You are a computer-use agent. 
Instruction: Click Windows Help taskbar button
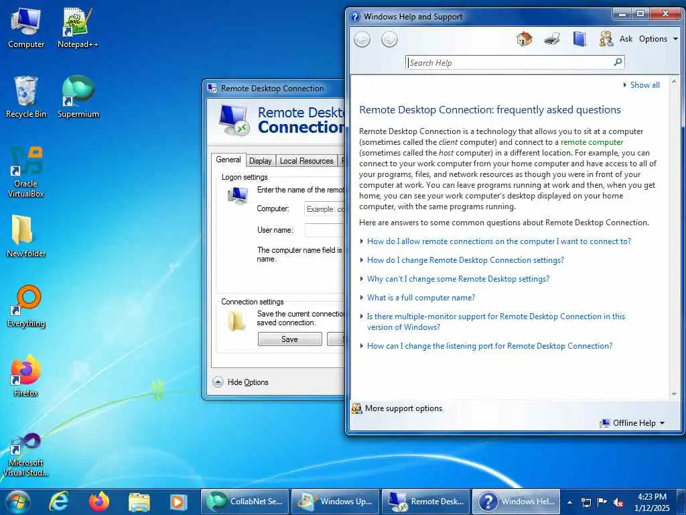[517, 502]
